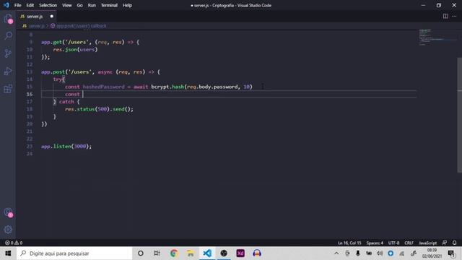Image resolution: width=462 pixels, height=260 pixels.
Task: Show hidden system tray icons
Action: (336, 253)
